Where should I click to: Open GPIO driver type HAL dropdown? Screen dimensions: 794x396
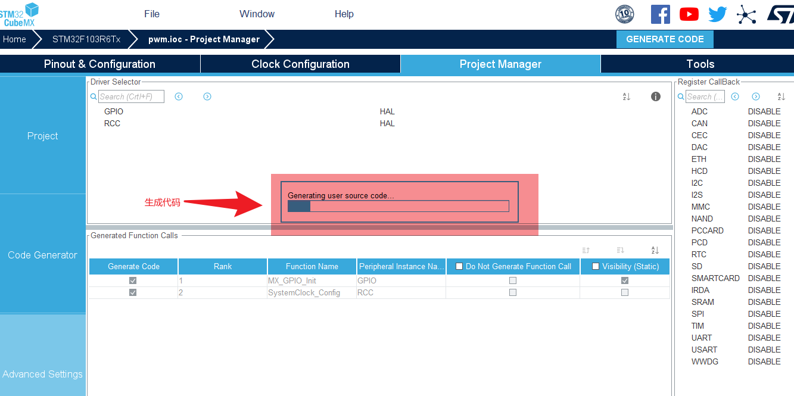pyautogui.click(x=387, y=111)
